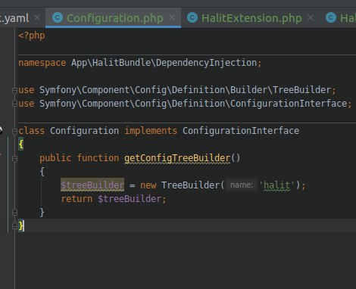
Task: Open the HalitExtension.php tab
Action: click(251, 18)
